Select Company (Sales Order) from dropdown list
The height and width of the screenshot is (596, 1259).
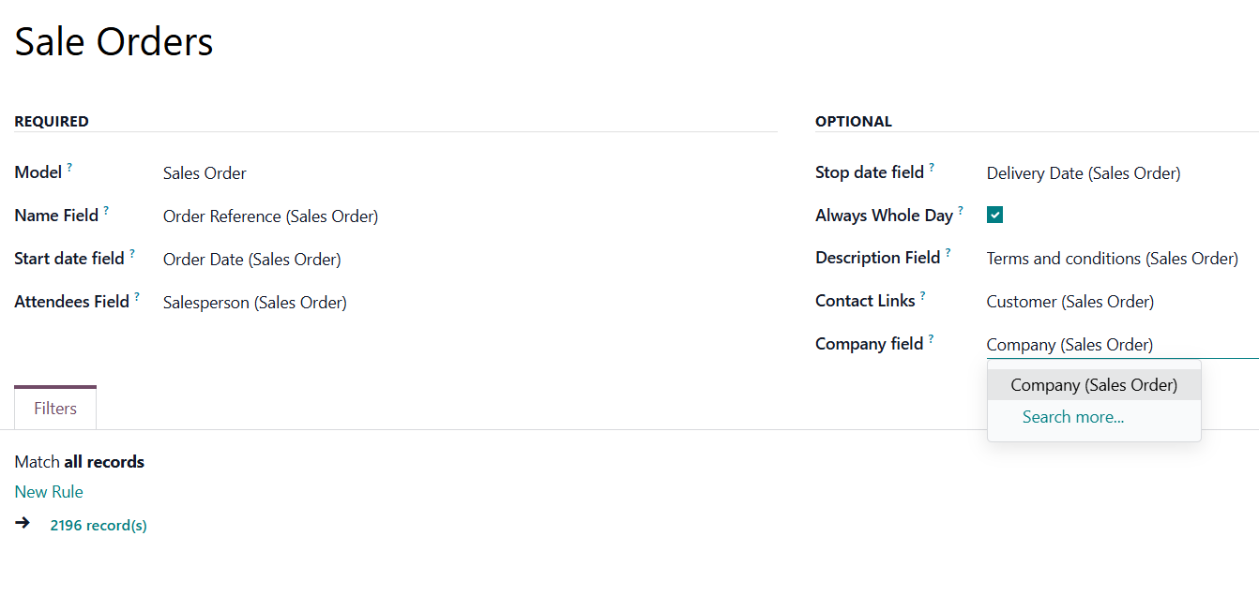point(1093,385)
